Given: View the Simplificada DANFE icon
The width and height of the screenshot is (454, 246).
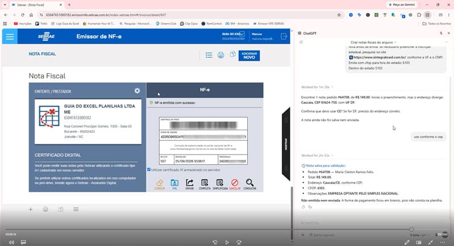Looking at the screenshot, I should click(220, 184).
